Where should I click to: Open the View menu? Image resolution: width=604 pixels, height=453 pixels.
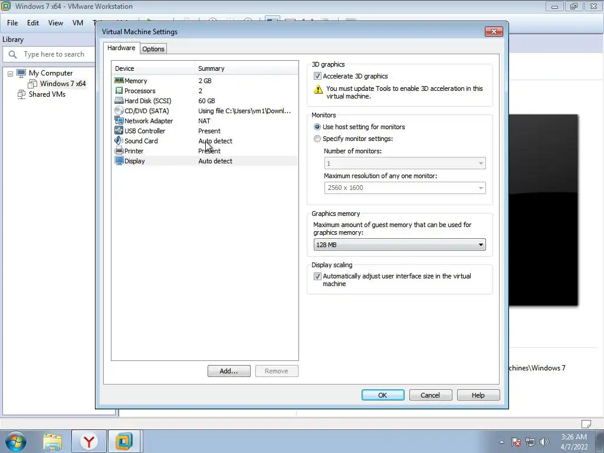(x=55, y=23)
